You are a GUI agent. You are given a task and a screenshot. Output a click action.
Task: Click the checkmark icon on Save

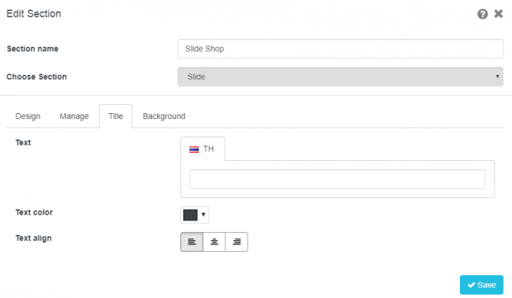click(472, 285)
